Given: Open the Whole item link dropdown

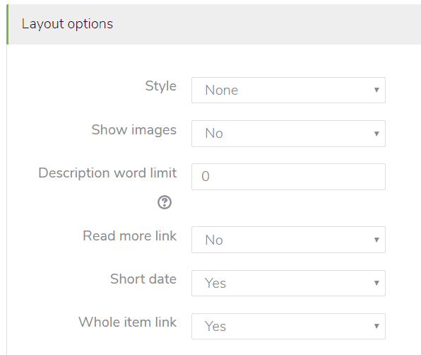Looking at the screenshot, I should pos(288,326).
